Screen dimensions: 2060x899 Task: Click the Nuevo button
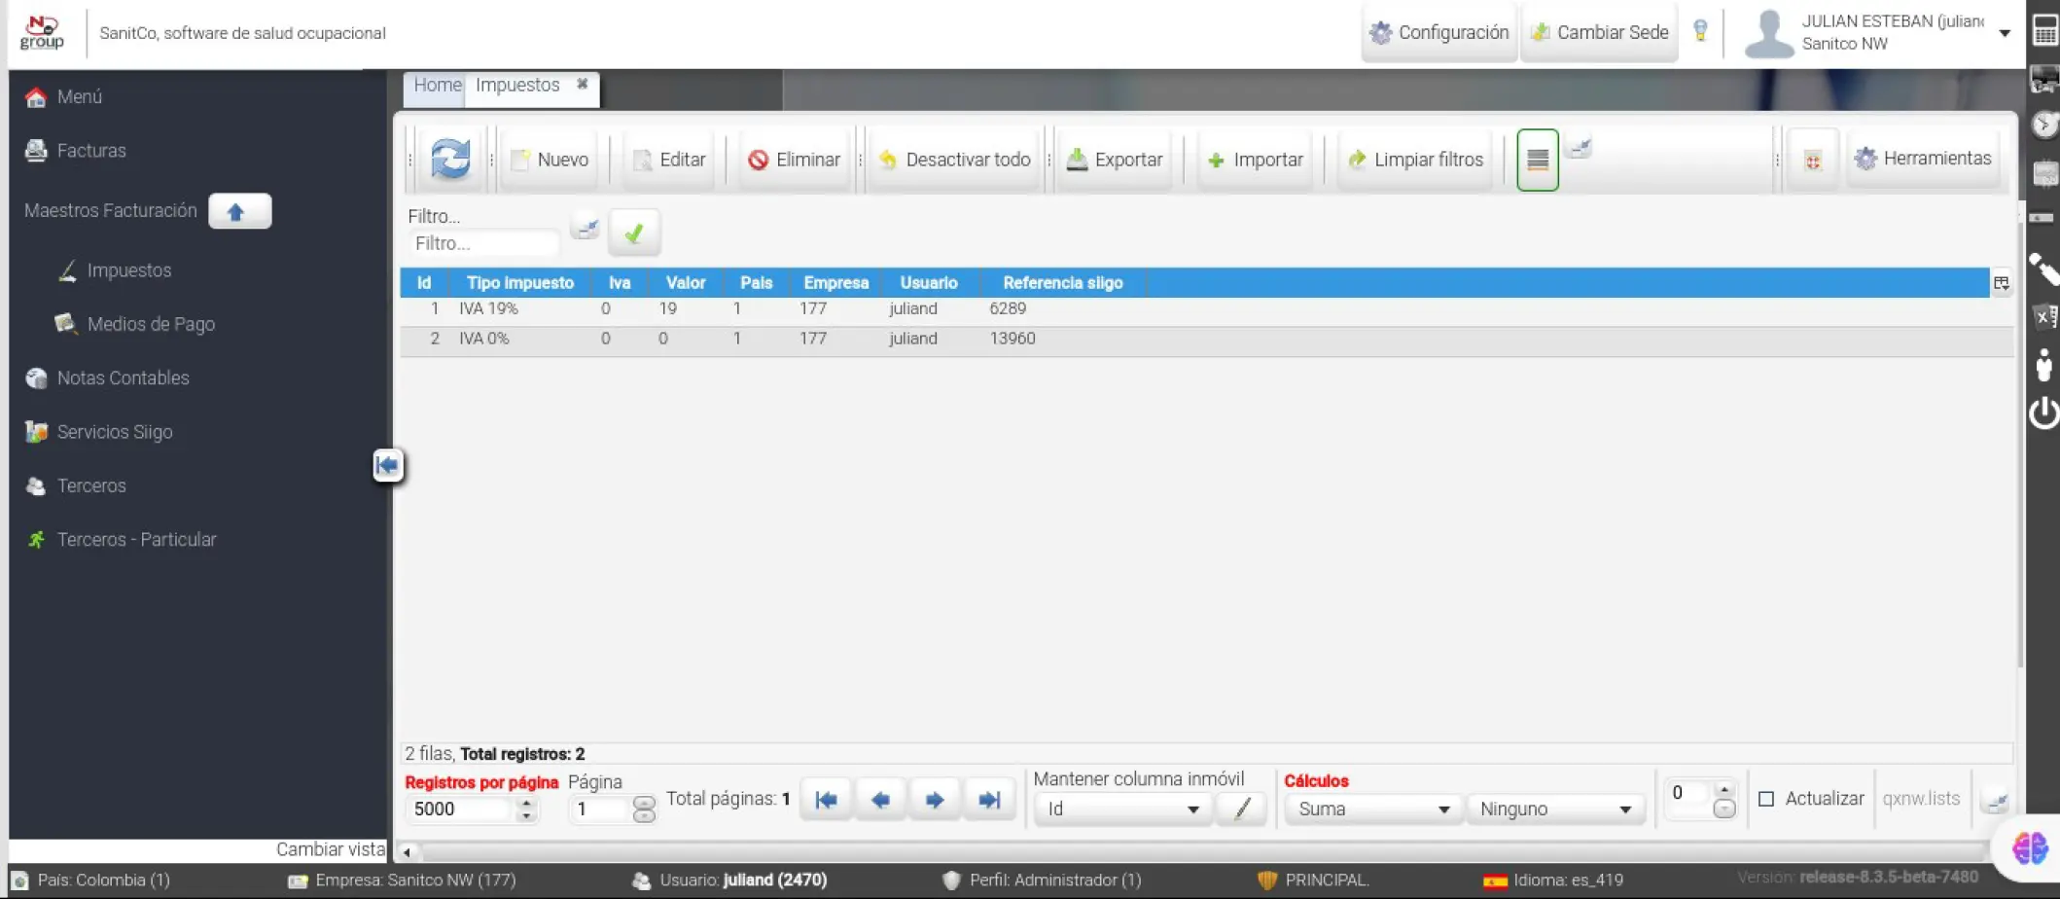(x=551, y=160)
